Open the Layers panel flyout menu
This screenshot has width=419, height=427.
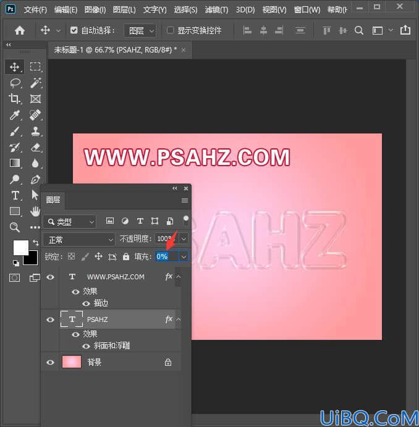coord(185,200)
